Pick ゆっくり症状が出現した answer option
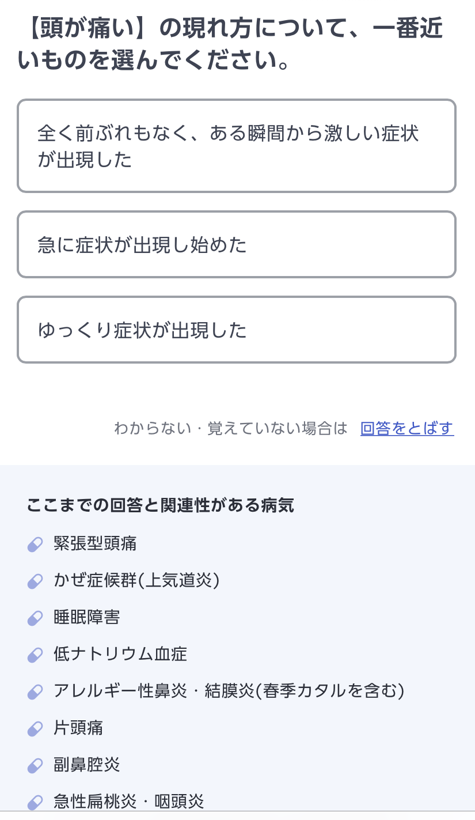 [237, 330]
